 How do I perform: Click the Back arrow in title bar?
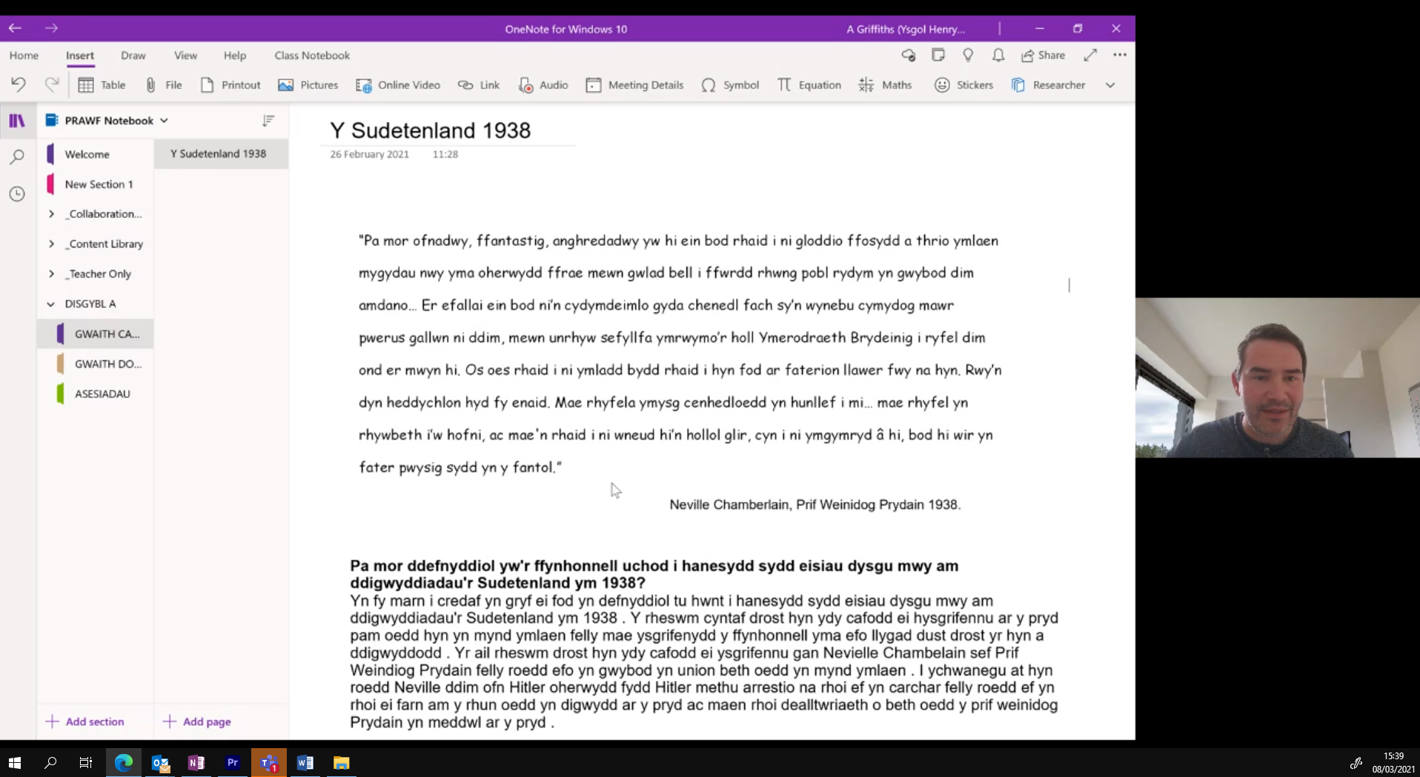15,28
